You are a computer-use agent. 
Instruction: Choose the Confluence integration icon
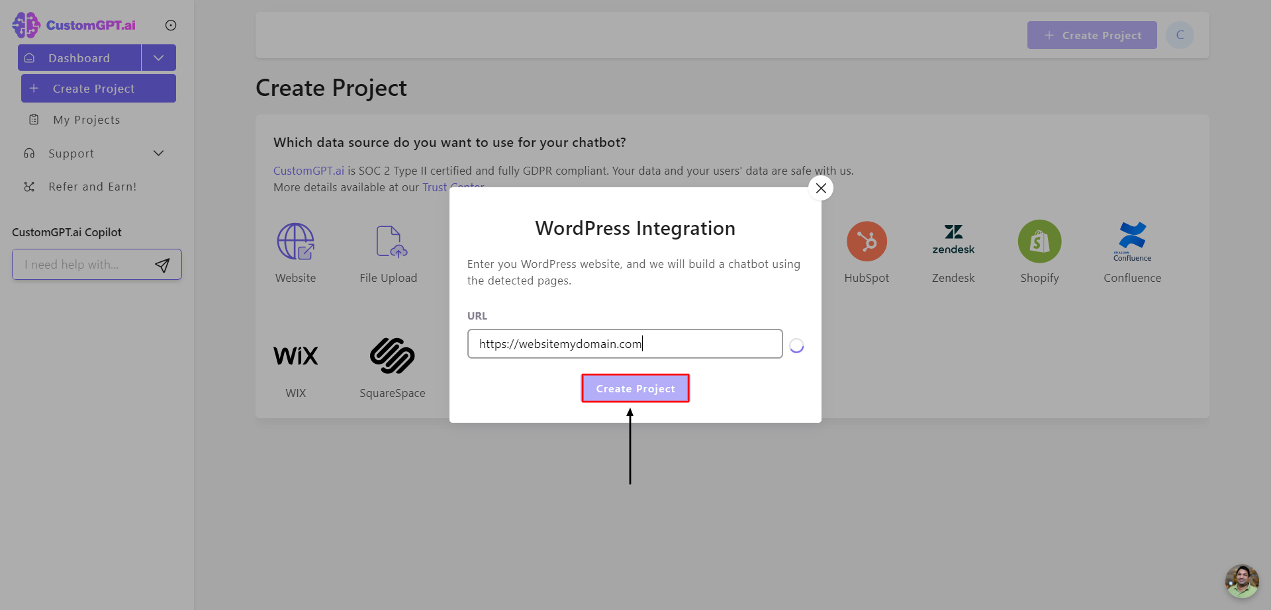1133,241
